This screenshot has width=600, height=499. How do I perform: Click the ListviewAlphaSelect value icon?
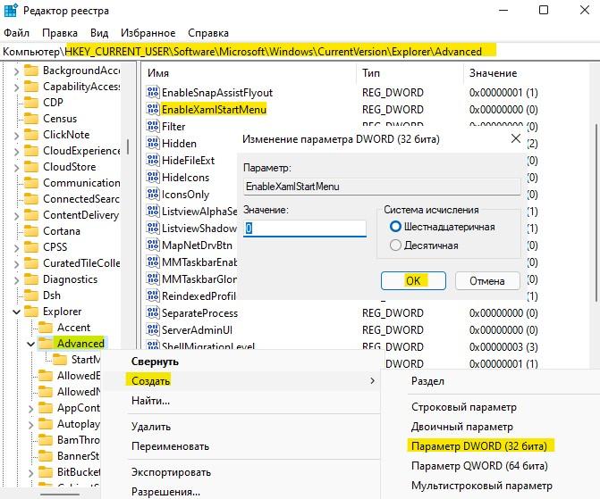coord(153,211)
